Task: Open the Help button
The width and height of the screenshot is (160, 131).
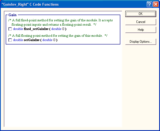Action: pos(141,30)
